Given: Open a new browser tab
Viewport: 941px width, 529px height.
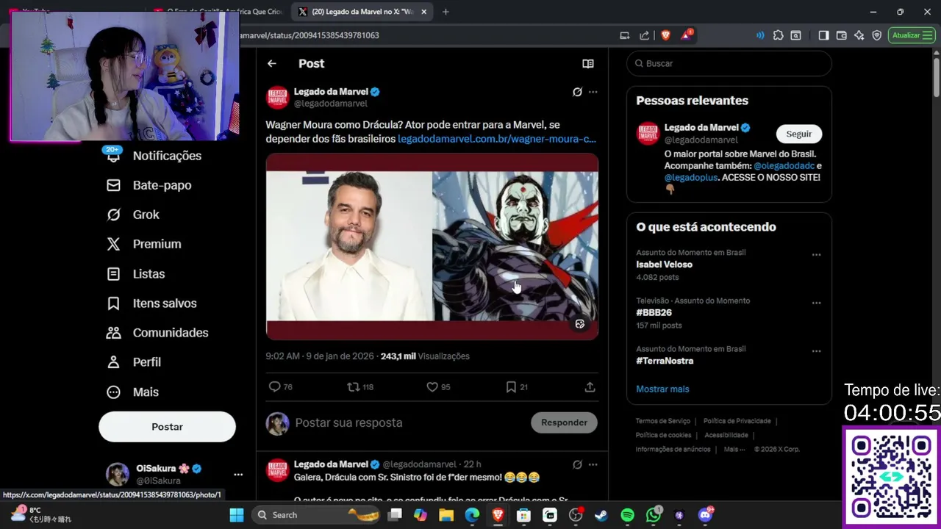Looking at the screenshot, I should tap(446, 12).
